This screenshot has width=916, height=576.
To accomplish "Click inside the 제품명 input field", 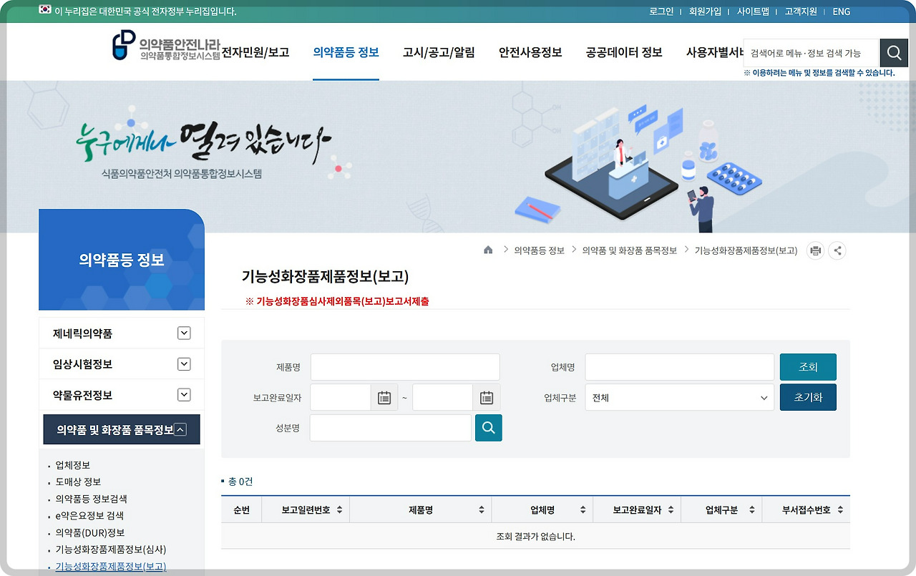I will click(404, 366).
